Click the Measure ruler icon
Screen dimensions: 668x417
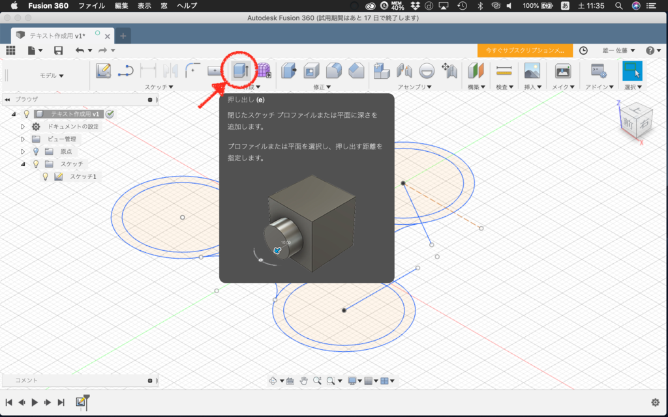click(504, 70)
